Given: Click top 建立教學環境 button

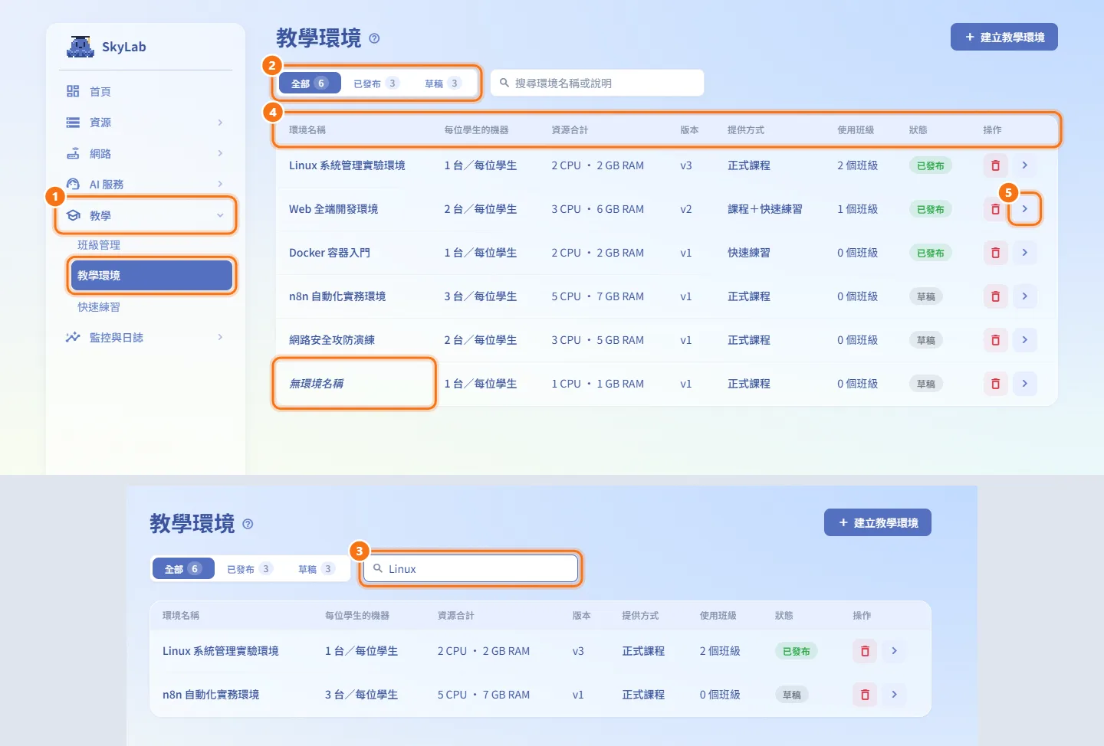Looking at the screenshot, I should coord(1004,37).
